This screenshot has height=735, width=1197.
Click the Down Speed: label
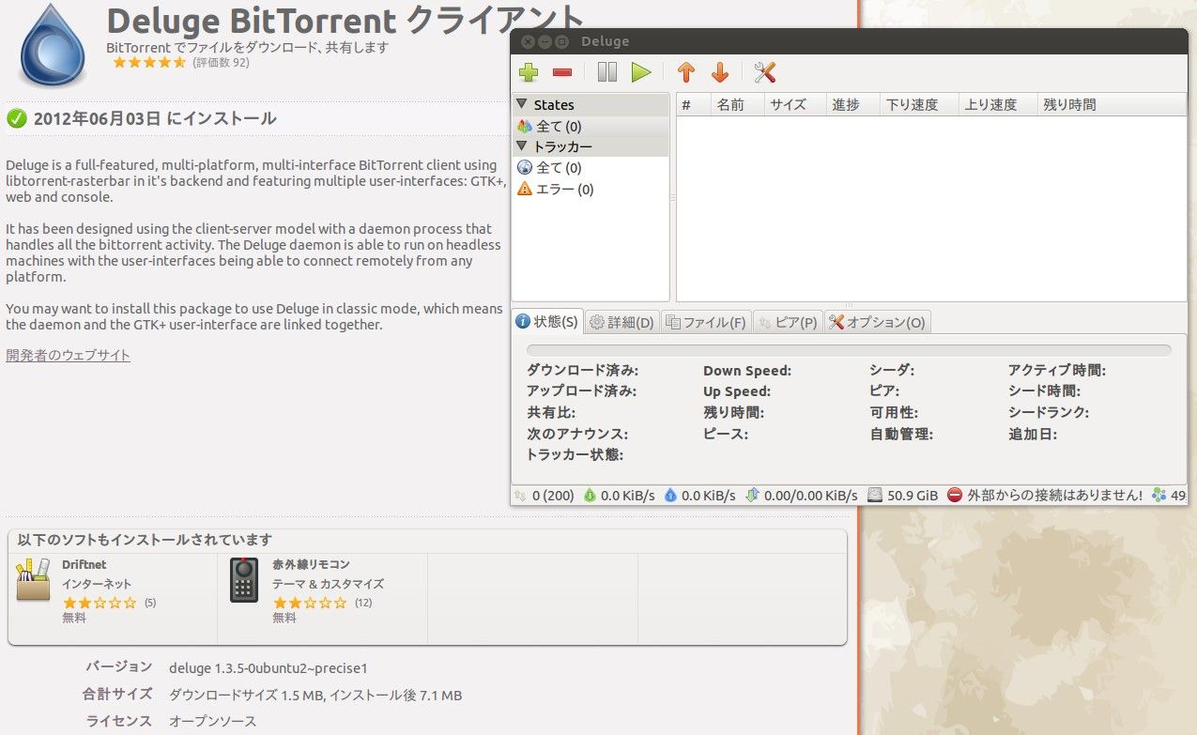747,371
